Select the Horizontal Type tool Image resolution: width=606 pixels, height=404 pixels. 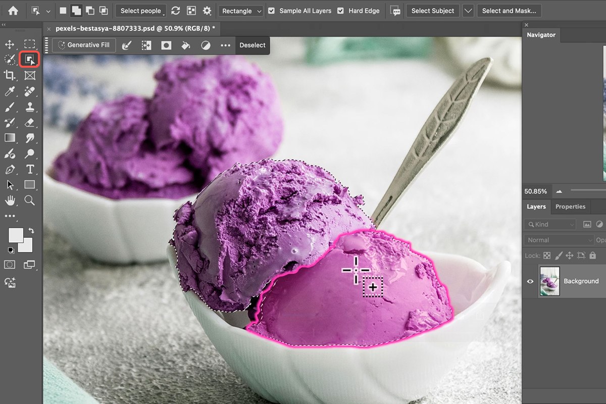(30, 169)
